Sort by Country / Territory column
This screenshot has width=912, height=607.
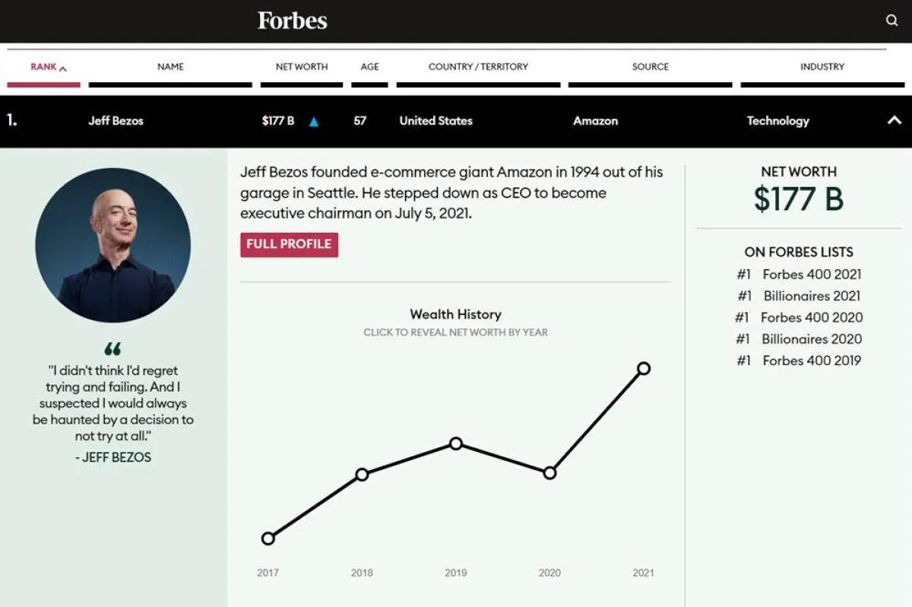(478, 67)
